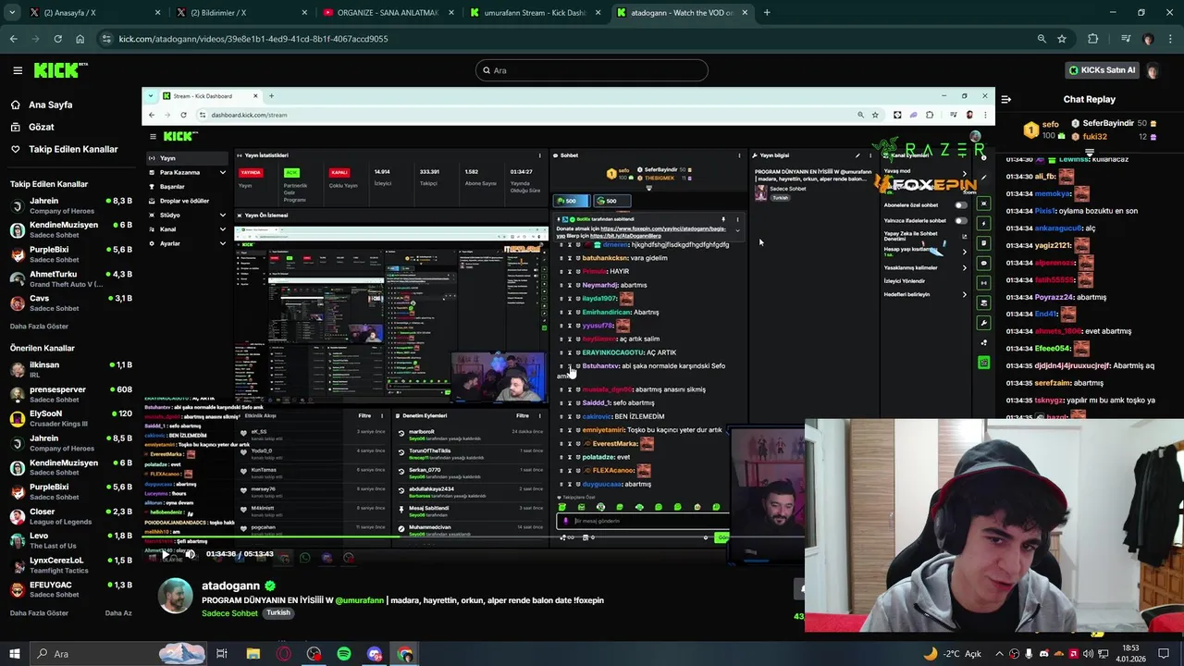Open Spotify from taskbar
Image resolution: width=1184 pixels, height=666 pixels.
coord(344,654)
